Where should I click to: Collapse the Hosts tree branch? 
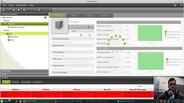(x=4, y=21)
